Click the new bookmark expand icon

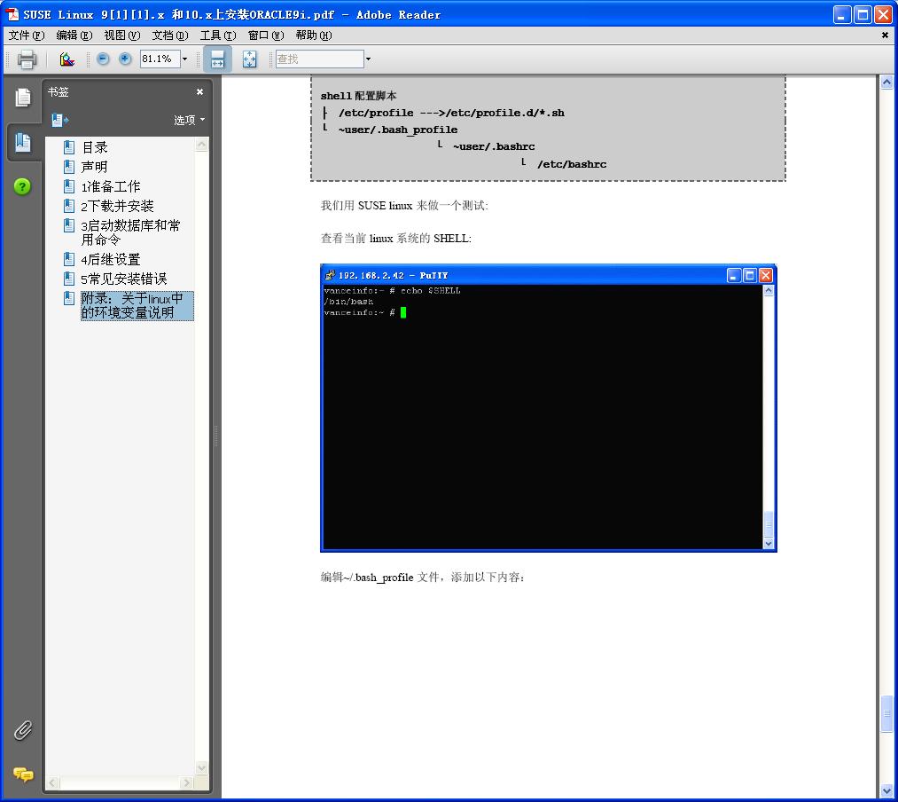point(59,120)
